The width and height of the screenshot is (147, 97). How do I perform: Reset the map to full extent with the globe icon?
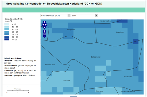pos(45,34)
